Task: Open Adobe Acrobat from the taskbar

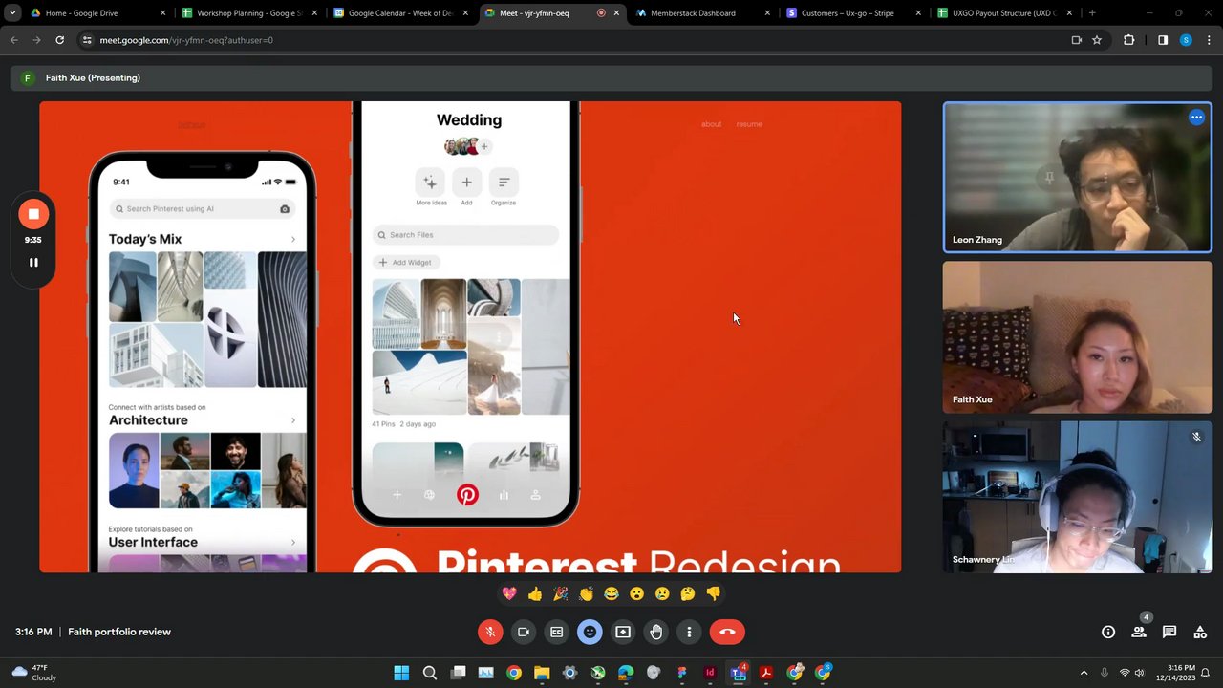Action: click(766, 673)
